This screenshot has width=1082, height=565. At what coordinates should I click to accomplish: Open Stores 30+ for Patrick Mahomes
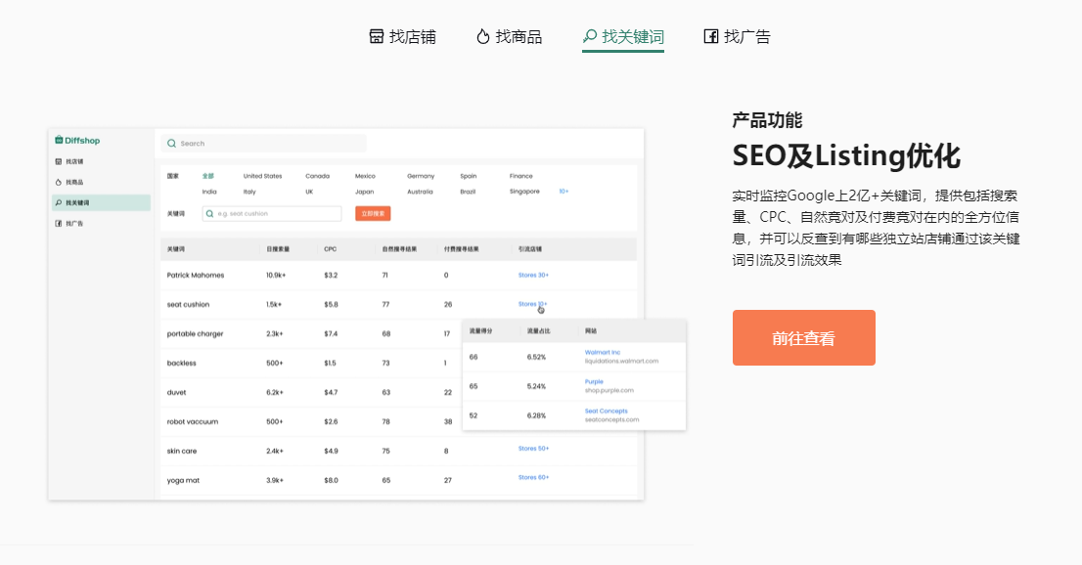(533, 276)
